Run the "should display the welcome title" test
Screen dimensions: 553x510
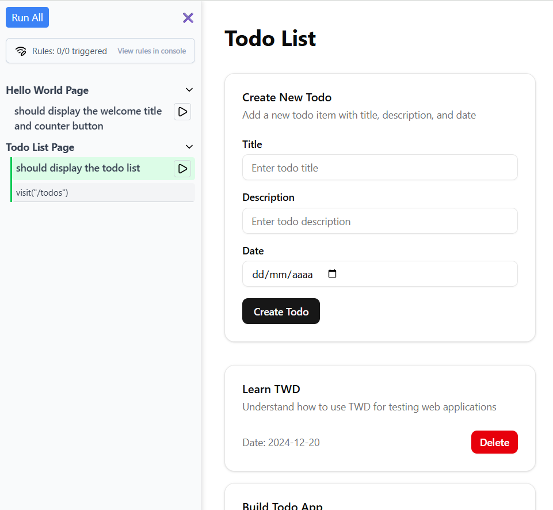pyautogui.click(x=182, y=112)
